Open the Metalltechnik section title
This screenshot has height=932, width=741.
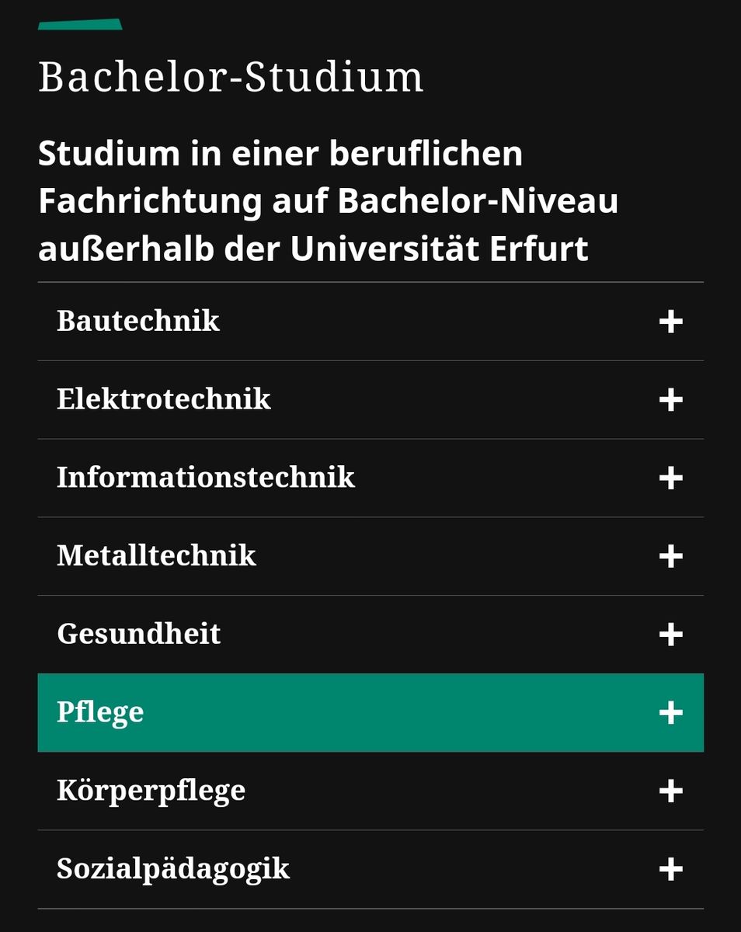point(156,556)
